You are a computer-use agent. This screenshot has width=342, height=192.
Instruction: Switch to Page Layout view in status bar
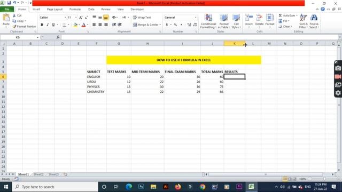pos(290,179)
